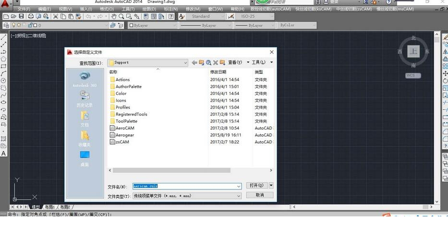Screen dimensions: 448x225
Task: Open the Layer Properties Manager icon
Action: click(6, 25)
